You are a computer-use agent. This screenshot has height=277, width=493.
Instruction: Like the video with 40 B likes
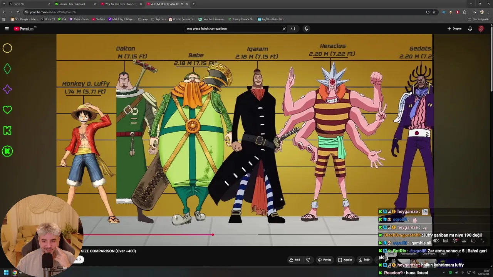click(295, 260)
